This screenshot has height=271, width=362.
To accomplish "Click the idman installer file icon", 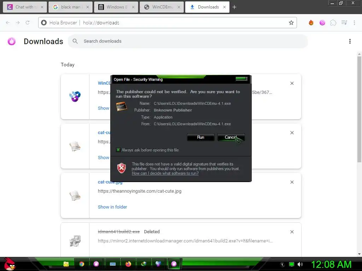I will tap(75, 241).
